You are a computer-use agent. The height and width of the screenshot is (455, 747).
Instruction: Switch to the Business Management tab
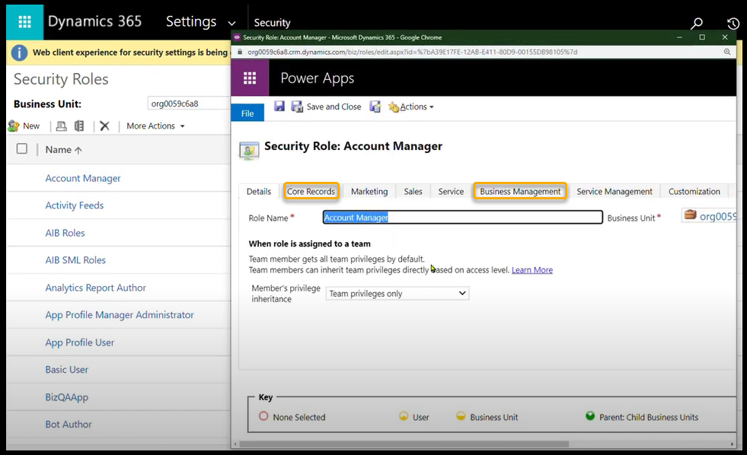[520, 192]
